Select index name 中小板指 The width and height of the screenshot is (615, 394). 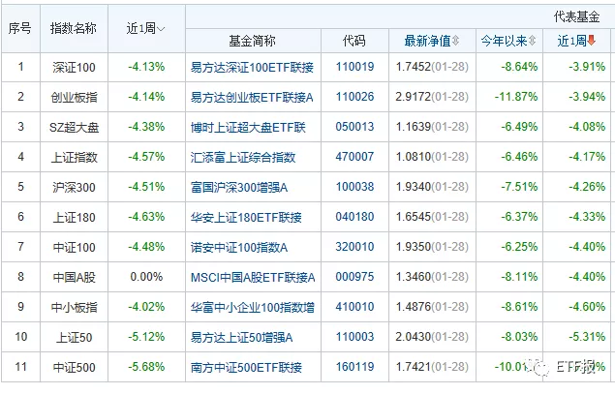(74, 308)
